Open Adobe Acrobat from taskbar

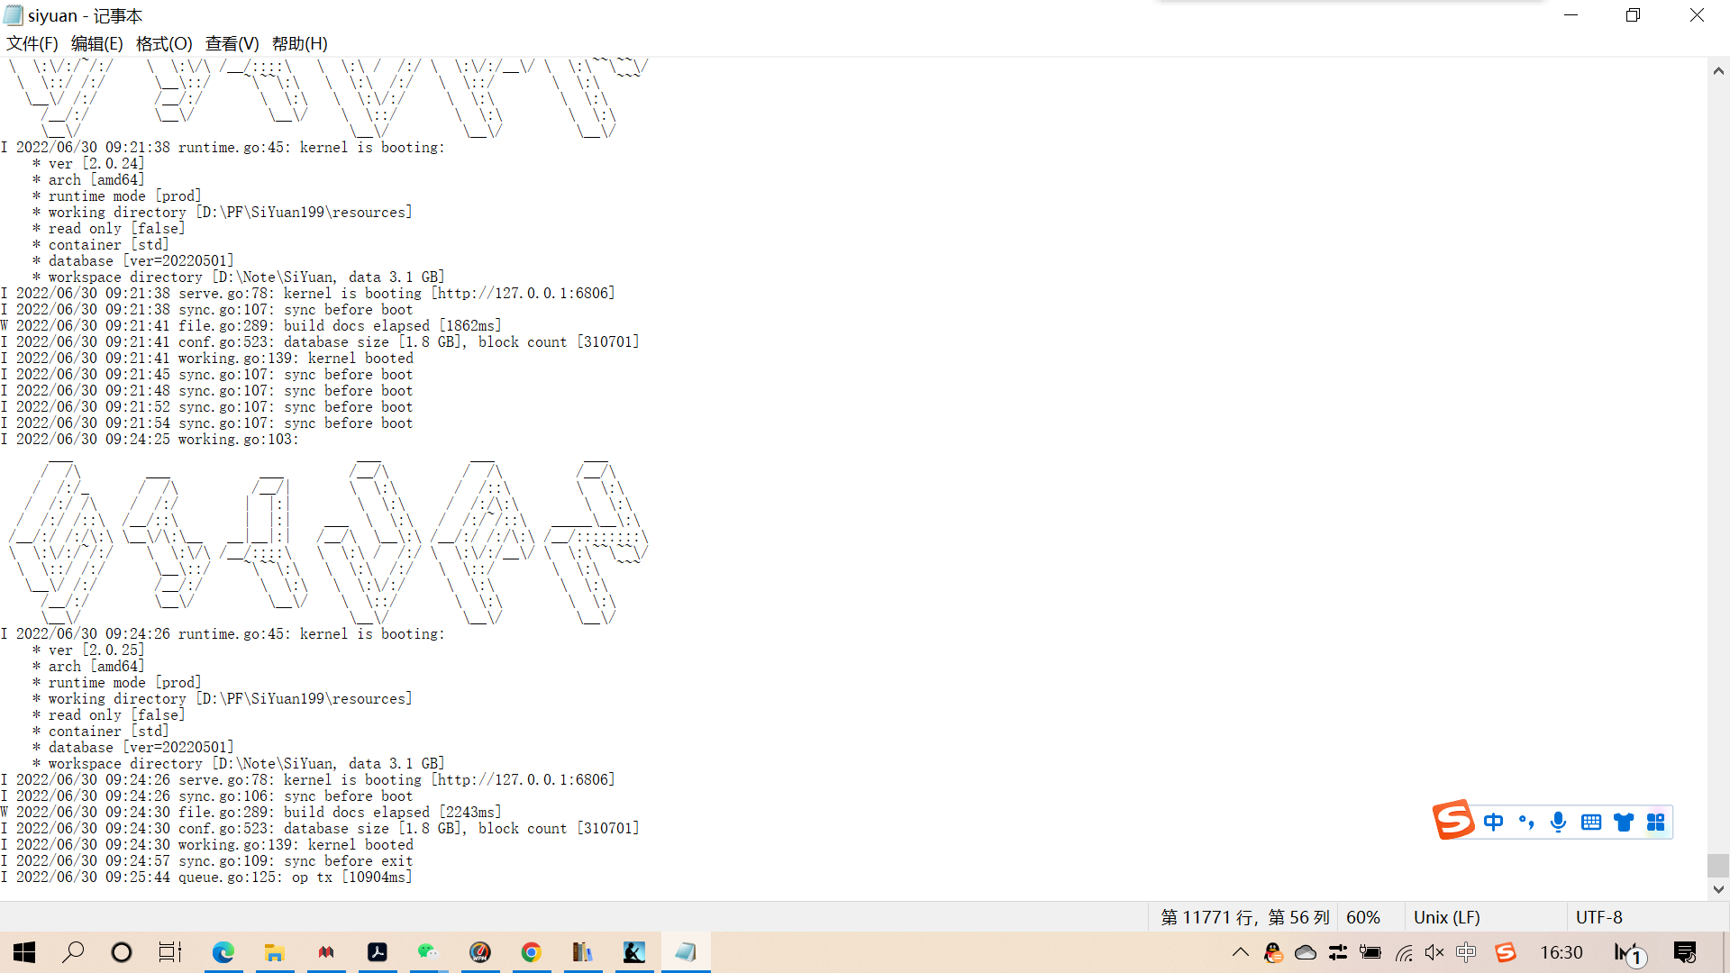click(377, 952)
